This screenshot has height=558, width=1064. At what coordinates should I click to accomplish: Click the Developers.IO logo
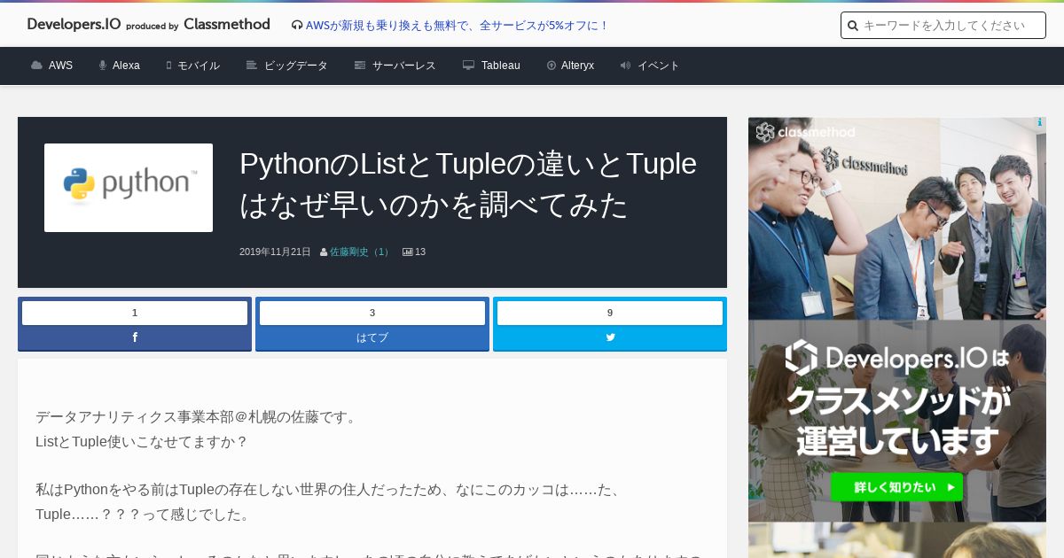pyautogui.click(x=74, y=25)
